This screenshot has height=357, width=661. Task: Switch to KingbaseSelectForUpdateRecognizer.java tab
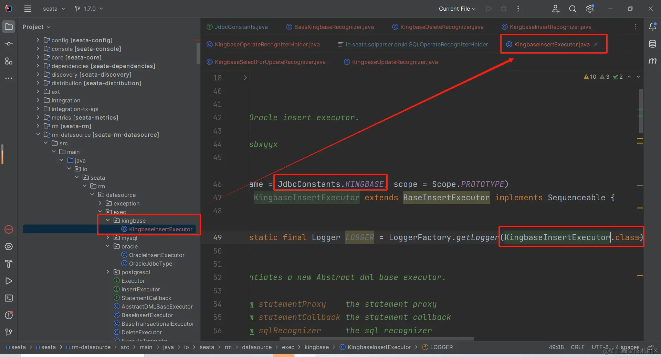click(x=266, y=62)
